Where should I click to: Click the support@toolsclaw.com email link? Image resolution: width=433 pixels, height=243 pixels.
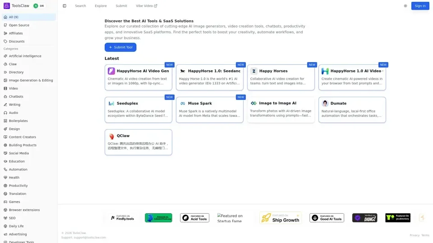(90, 238)
